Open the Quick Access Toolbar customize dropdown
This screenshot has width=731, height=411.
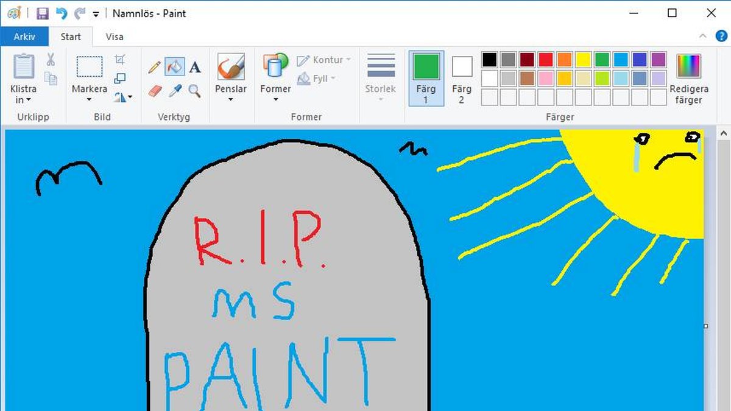pos(96,14)
